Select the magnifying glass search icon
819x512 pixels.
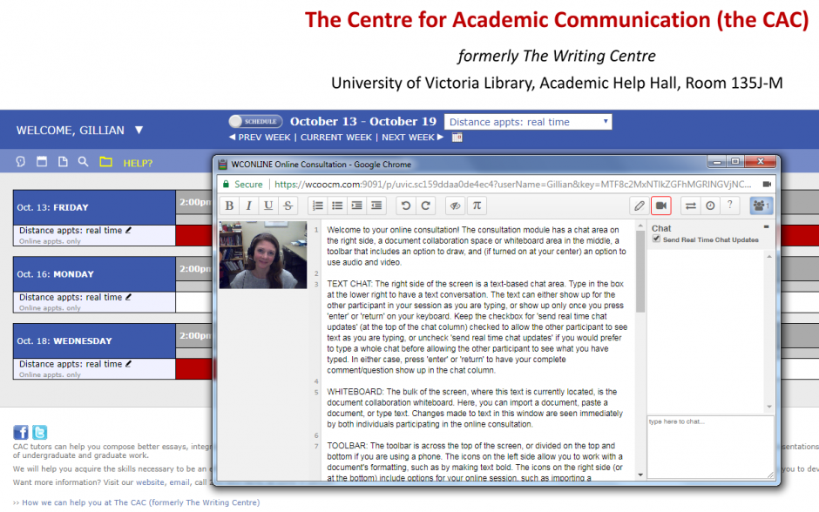[83, 161]
